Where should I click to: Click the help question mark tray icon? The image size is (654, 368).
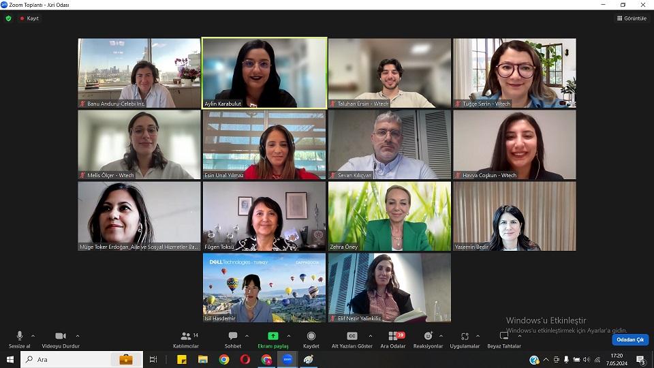tap(534, 360)
